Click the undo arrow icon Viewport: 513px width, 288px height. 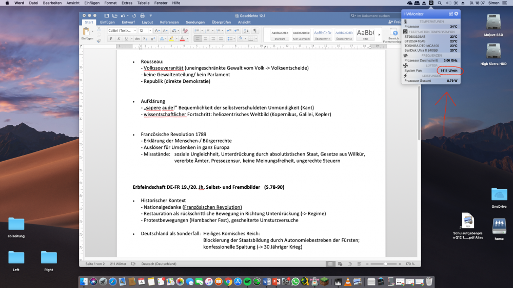123,16
